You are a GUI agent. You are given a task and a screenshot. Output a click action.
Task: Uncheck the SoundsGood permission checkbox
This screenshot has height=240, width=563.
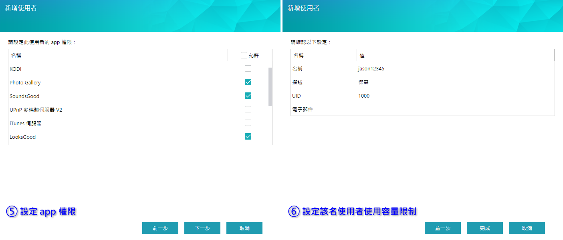(x=248, y=96)
